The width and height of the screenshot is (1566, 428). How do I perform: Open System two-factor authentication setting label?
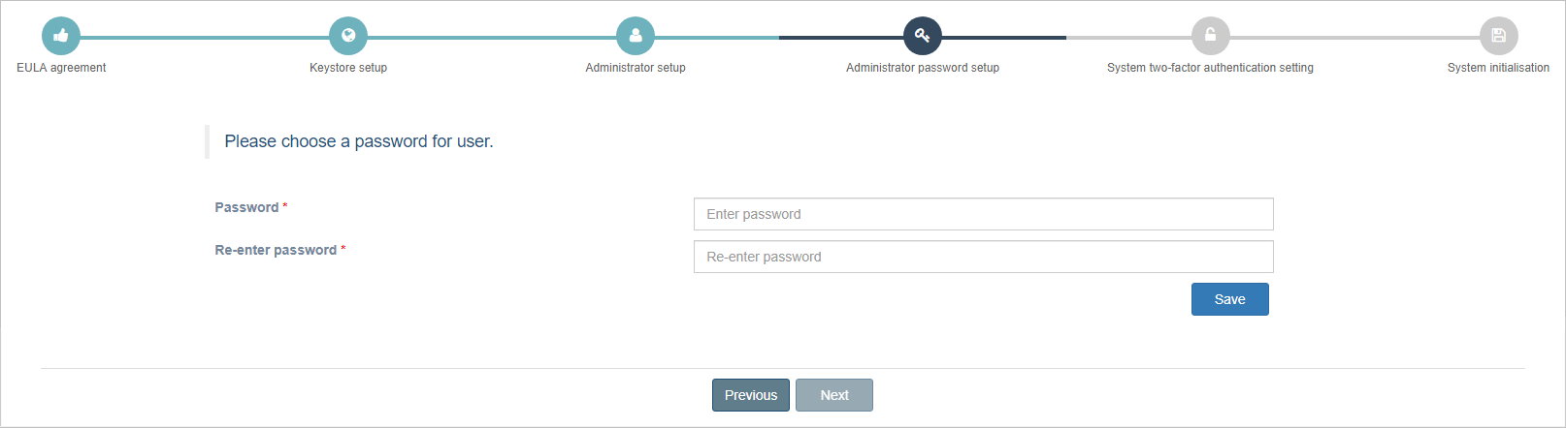click(1210, 68)
